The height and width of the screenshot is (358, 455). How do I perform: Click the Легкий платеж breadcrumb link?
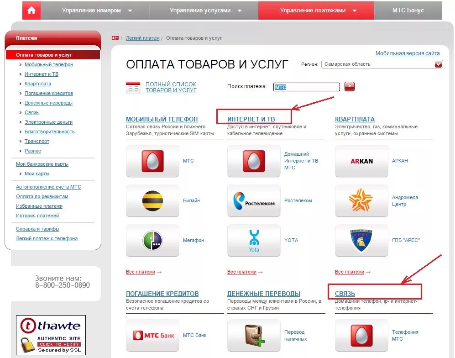[x=143, y=38]
